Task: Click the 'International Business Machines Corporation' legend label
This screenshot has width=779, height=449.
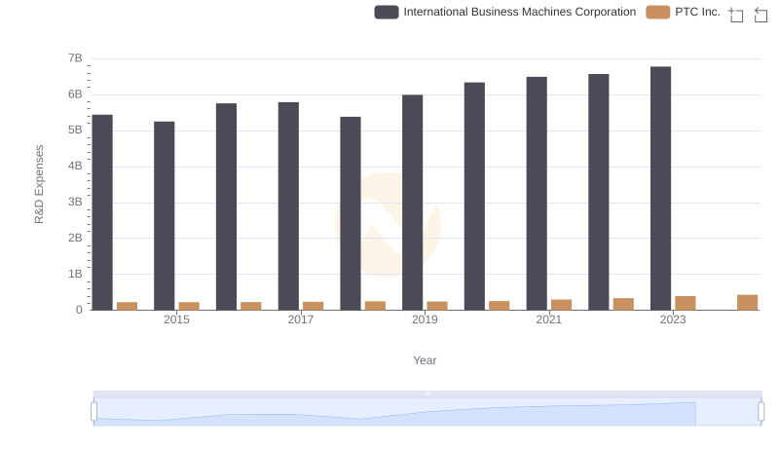Action: pos(520,12)
